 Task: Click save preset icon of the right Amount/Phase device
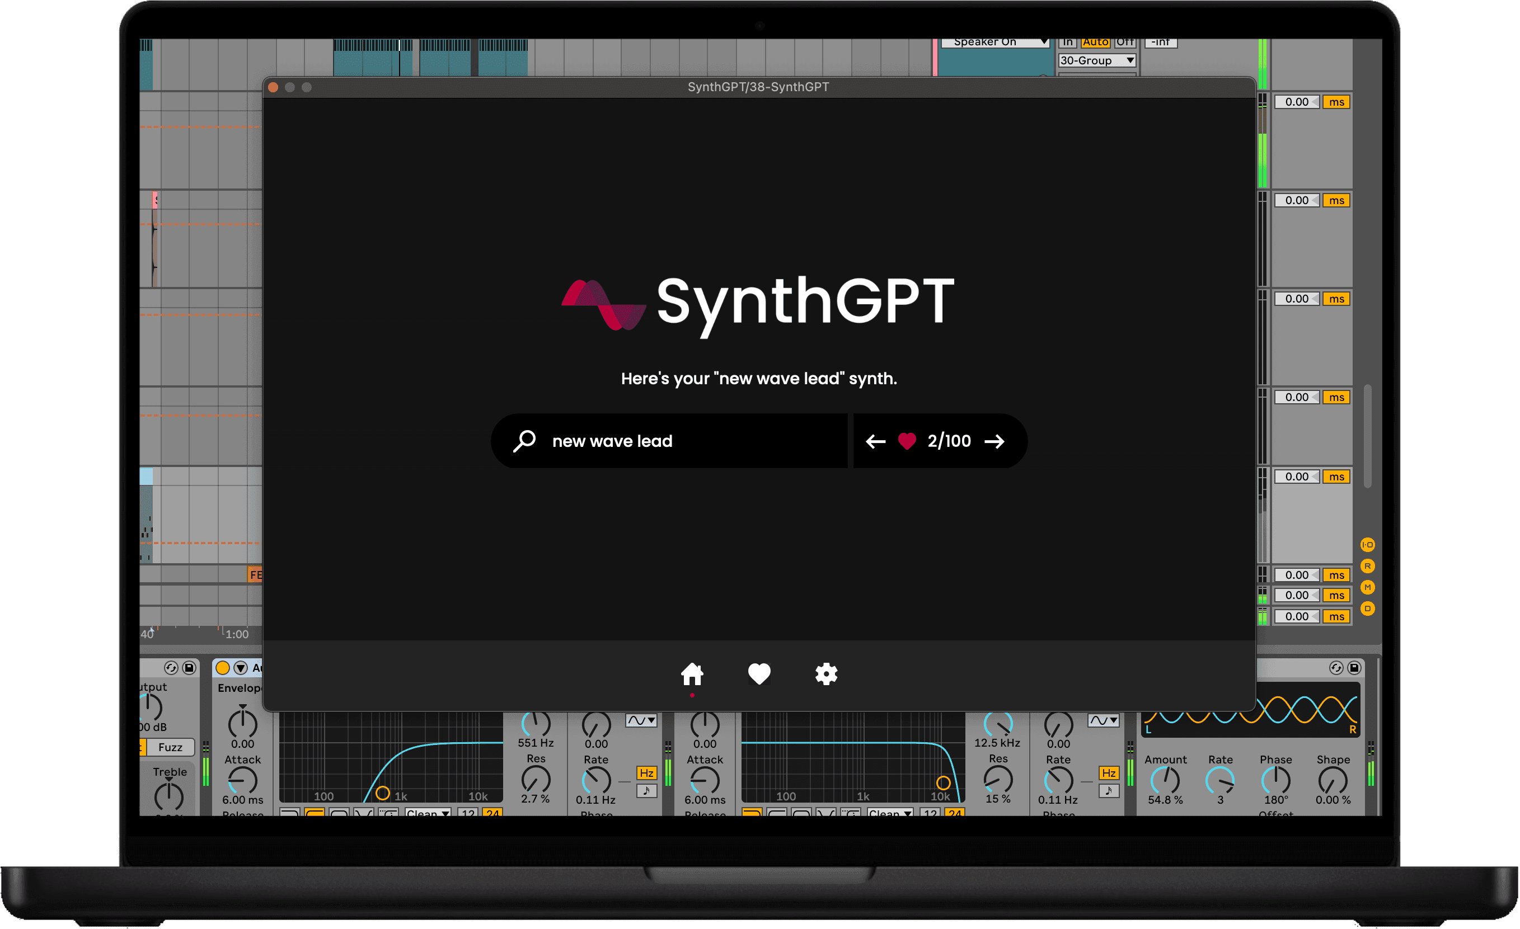tap(1354, 668)
